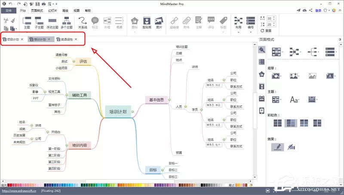Select the second rainbow color scheme

point(291,123)
